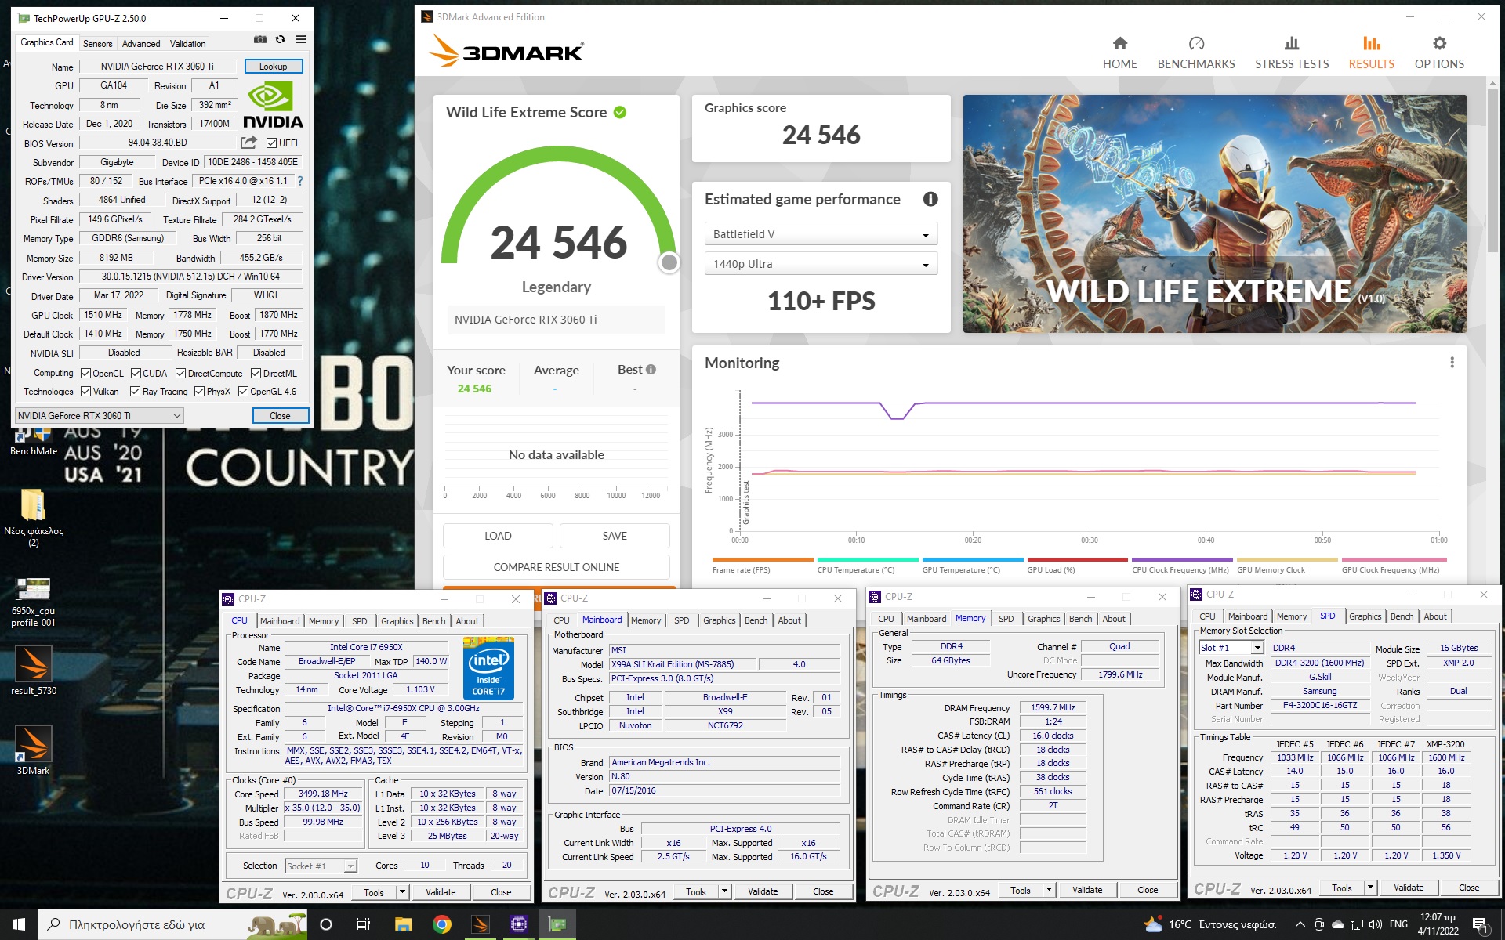The height and width of the screenshot is (940, 1505).
Task: Click the info icon next to Best
Action: point(651,370)
